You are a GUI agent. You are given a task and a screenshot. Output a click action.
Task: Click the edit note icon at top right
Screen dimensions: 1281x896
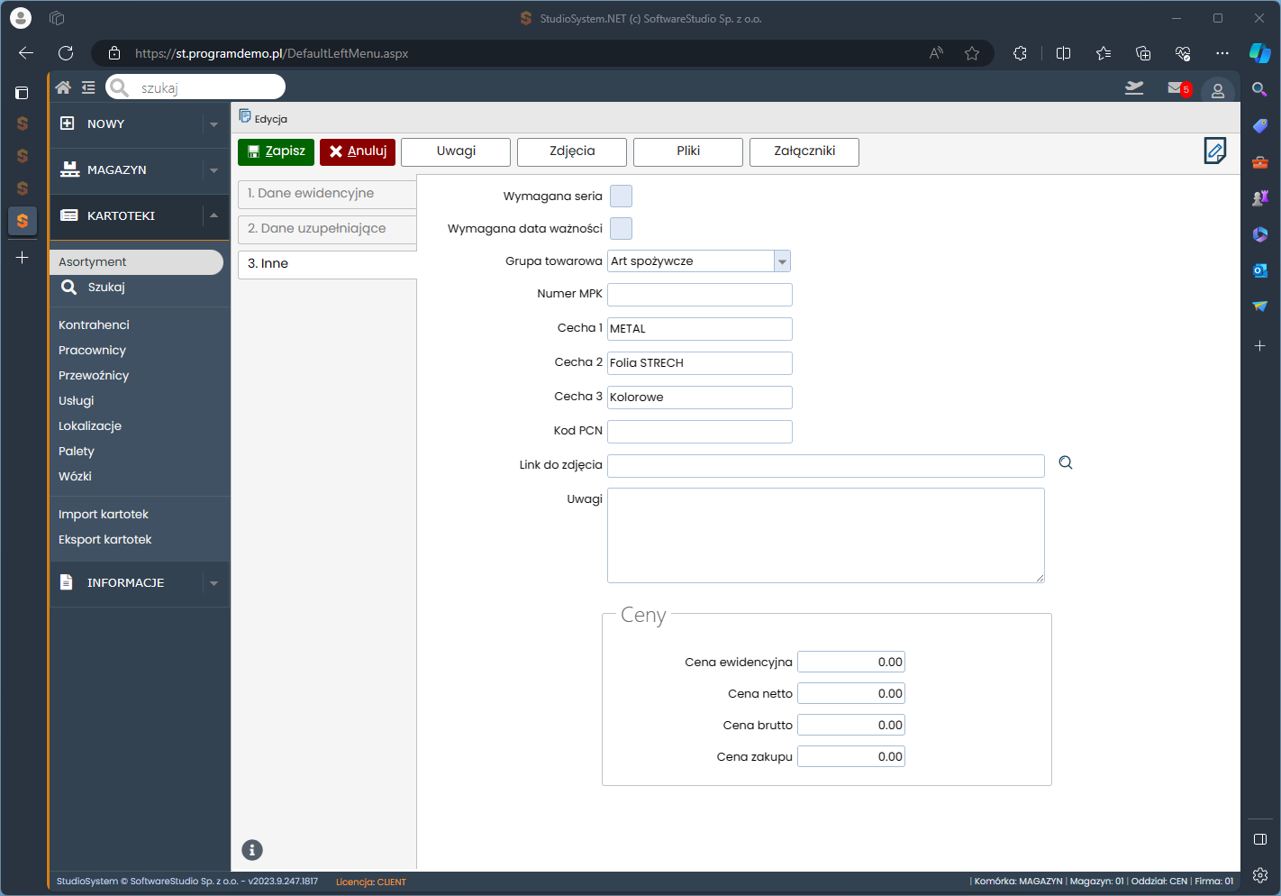coord(1214,151)
